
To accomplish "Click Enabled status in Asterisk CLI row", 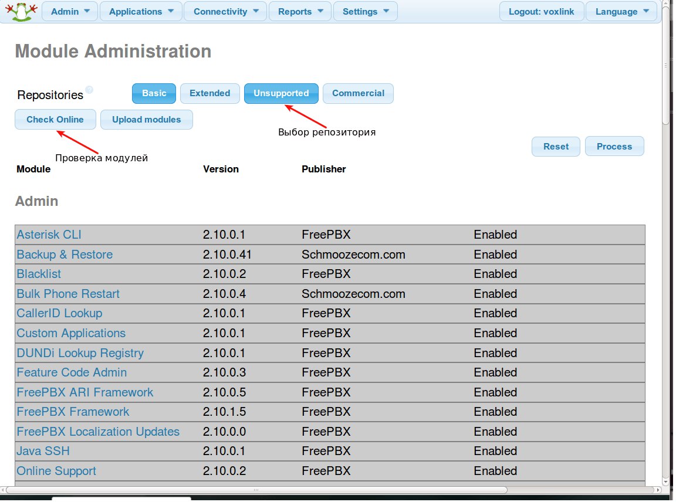I will 495,235.
